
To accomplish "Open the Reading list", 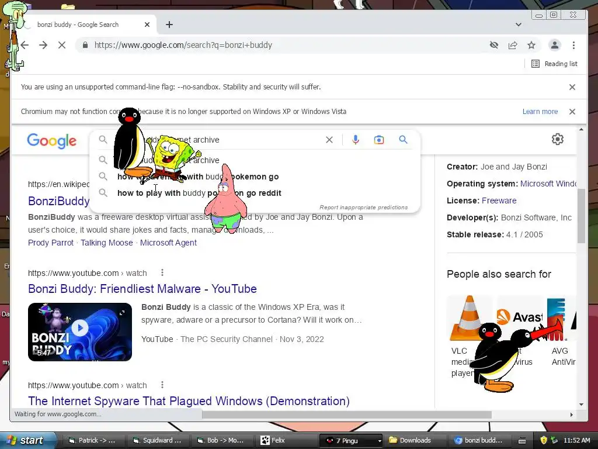I will [x=554, y=64].
